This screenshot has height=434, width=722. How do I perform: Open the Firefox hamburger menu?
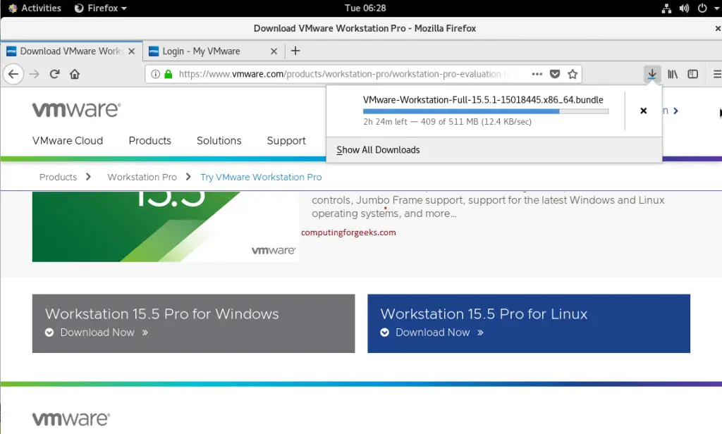[717, 74]
